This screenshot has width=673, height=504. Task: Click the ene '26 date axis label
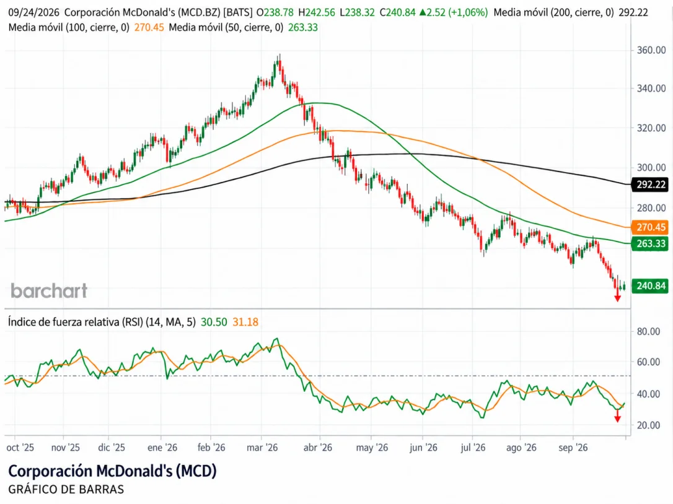162,448
